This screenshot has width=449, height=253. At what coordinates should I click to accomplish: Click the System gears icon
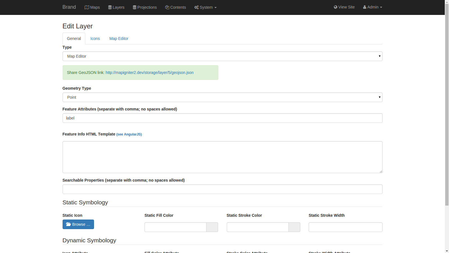[196, 7]
